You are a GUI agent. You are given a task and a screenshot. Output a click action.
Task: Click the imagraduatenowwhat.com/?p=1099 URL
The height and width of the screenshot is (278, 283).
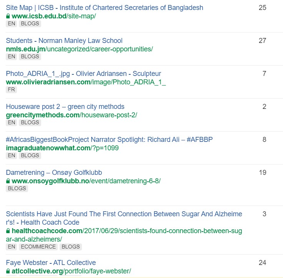coord(62,148)
